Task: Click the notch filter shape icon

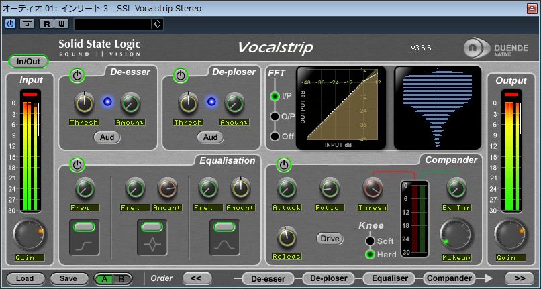Action: click(x=152, y=245)
